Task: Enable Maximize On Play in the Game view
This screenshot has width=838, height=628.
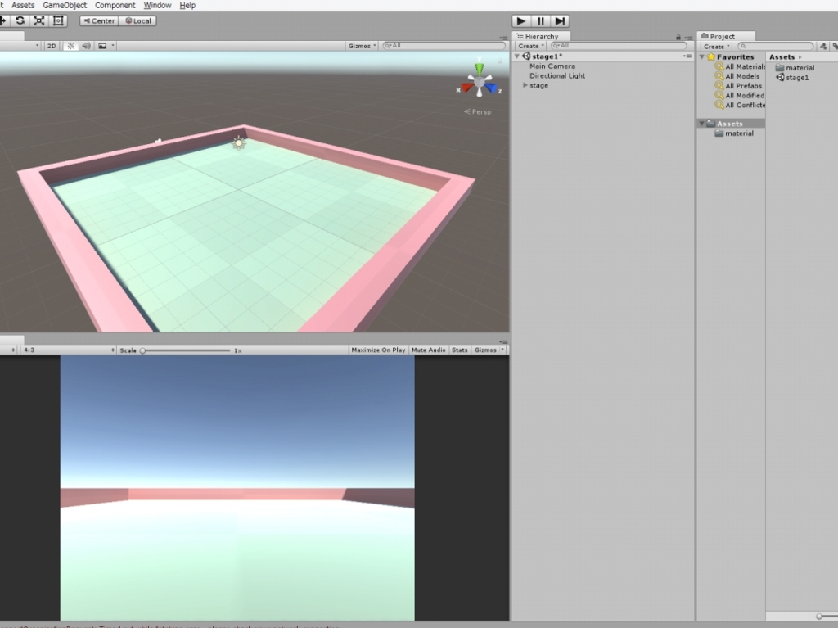Action: click(377, 349)
